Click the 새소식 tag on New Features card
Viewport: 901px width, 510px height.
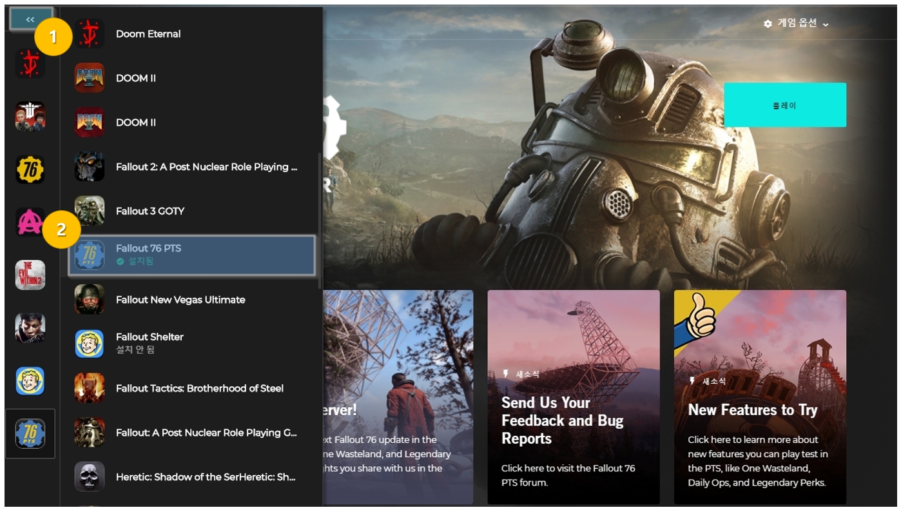click(708, 382)
